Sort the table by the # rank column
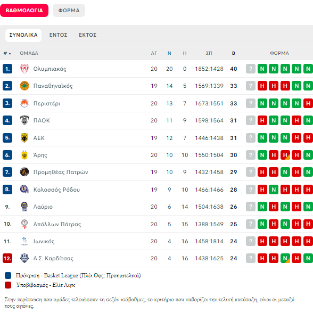 pyautogui.click(x=7, y=53)
